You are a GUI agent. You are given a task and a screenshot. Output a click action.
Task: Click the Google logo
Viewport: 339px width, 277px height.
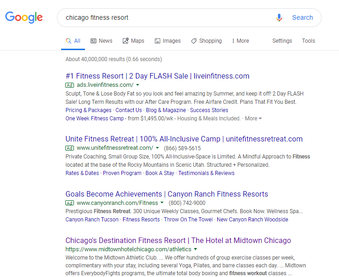click(x=24, y=17)
